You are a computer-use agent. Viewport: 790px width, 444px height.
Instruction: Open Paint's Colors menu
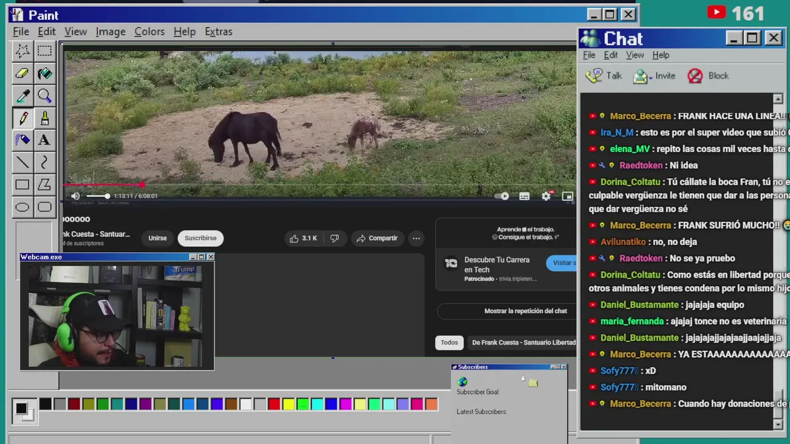pyautogui.click(x=149, y=31)
